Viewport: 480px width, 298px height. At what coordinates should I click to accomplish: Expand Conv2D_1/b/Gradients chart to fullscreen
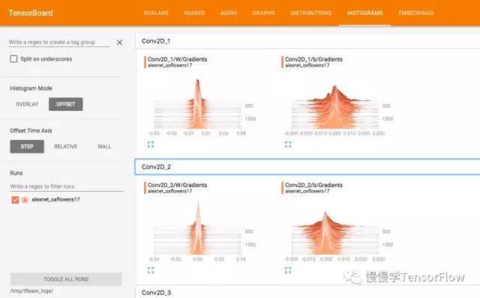pyautogui.click(x=288, y=145)
